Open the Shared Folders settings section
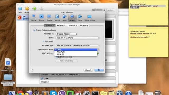This screenshot has height=95, width=169. (x=90, y=18)
